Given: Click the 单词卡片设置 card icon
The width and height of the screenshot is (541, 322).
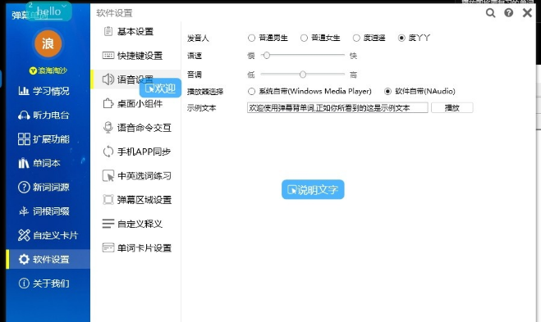Looking at the screenshot, I should point(108,247).
